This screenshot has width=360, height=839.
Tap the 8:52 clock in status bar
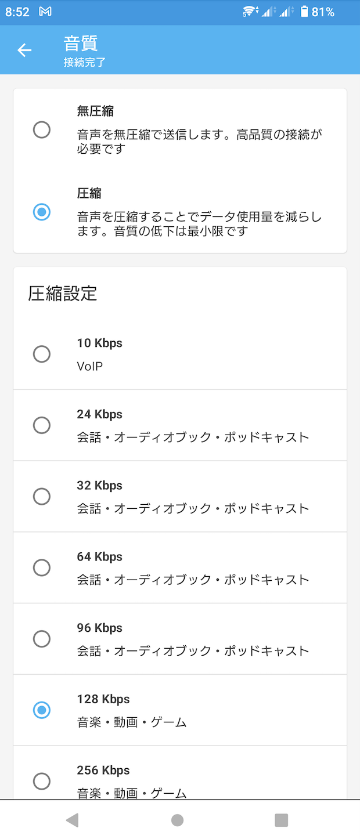point(17,12)
